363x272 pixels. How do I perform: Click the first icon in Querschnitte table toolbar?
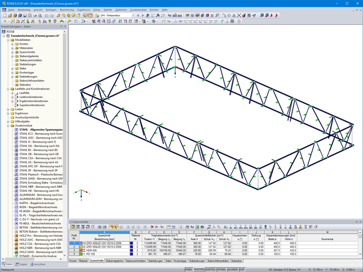(73, 227)
